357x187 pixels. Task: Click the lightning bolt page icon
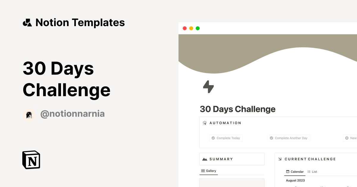208,87
